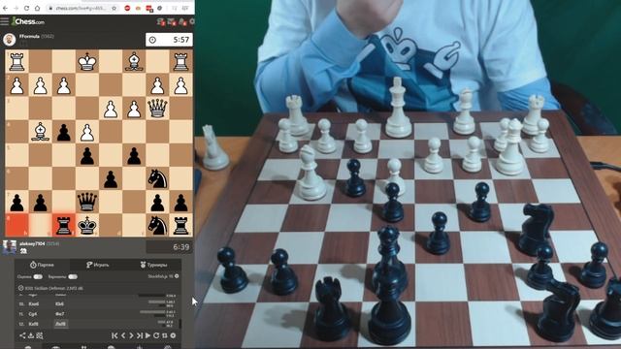
Task: Open FFormula's avatar profile
Action: click(x=9, y=39)
